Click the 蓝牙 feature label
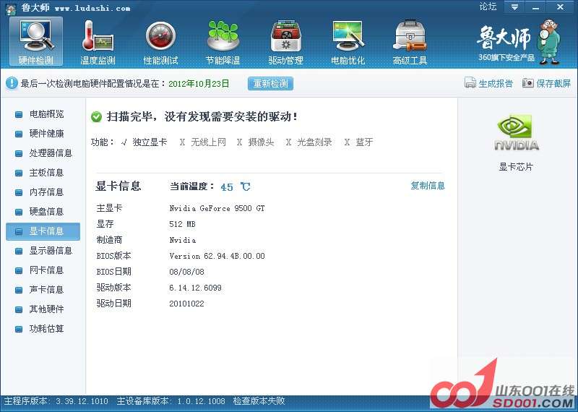Screen dimensions: 578x412 (x=365, y=142)
